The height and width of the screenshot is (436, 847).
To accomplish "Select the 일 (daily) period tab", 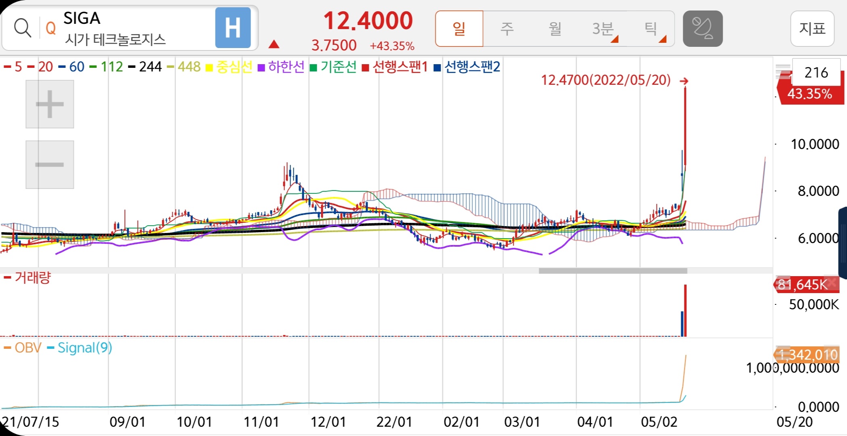I will tap(459, 29).
